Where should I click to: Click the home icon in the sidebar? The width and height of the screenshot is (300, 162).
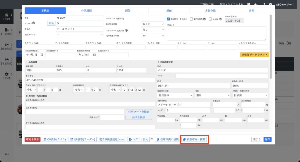[7, 15]
